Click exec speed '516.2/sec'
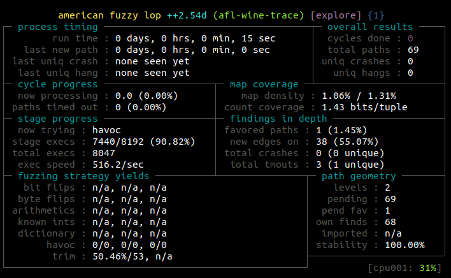This screenshot has height=278, width=451. [118, 165]
